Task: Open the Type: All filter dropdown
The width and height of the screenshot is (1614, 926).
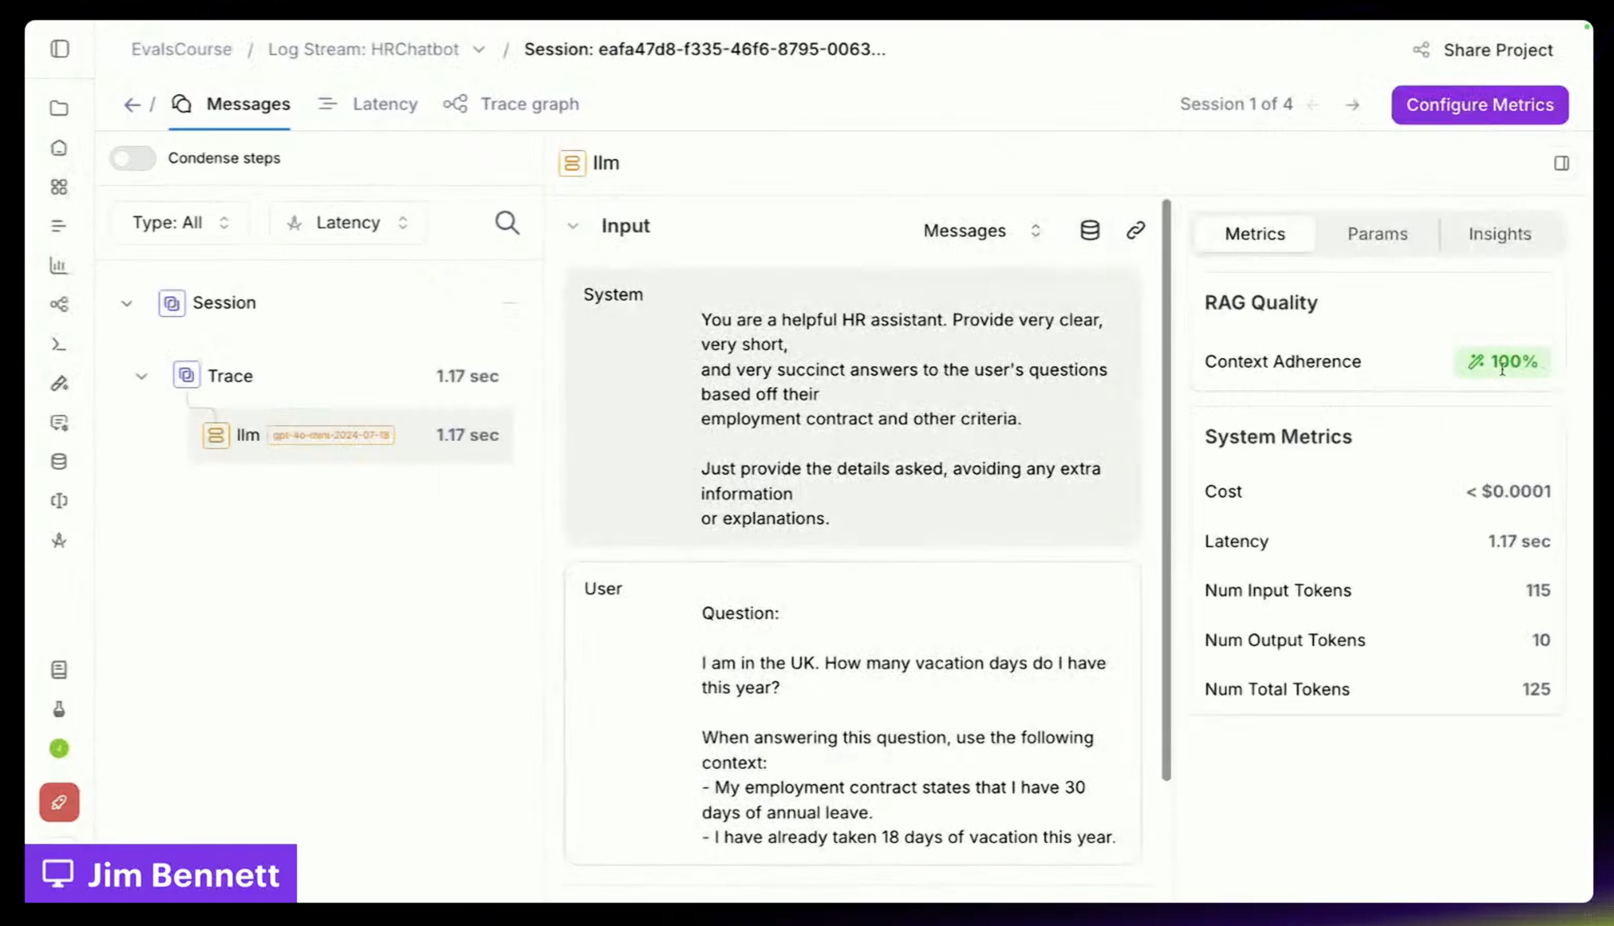Action: (180, 223)
